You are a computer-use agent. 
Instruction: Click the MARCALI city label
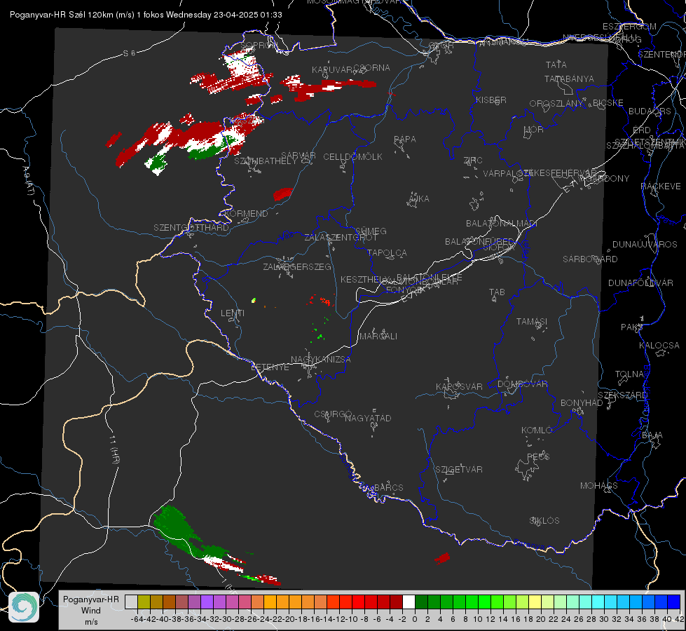tap(378, 337)
